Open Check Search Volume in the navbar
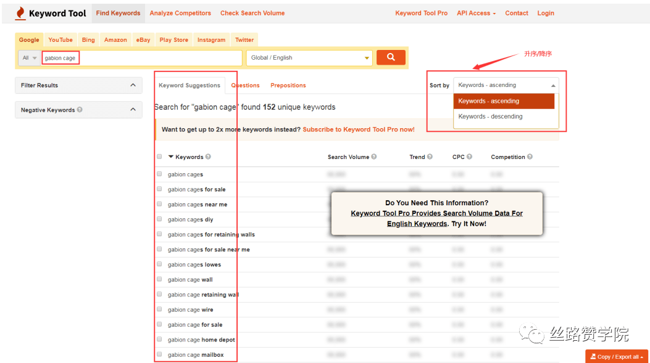This screenshot has height=363, width=650. click(x=252, y=13)
